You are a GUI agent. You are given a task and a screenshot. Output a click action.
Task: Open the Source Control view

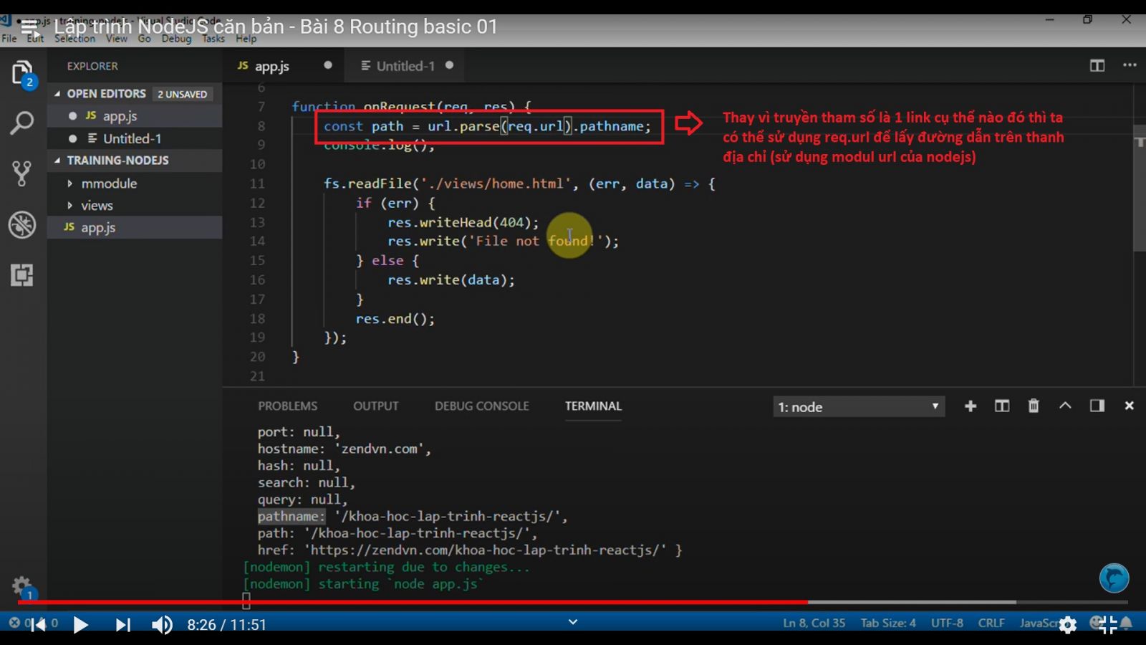click(x=22, y=173)
